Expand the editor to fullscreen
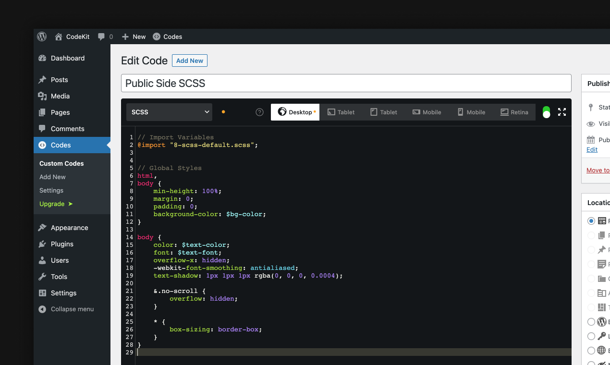Screen dimensions: 610x365 click(562, 112)
